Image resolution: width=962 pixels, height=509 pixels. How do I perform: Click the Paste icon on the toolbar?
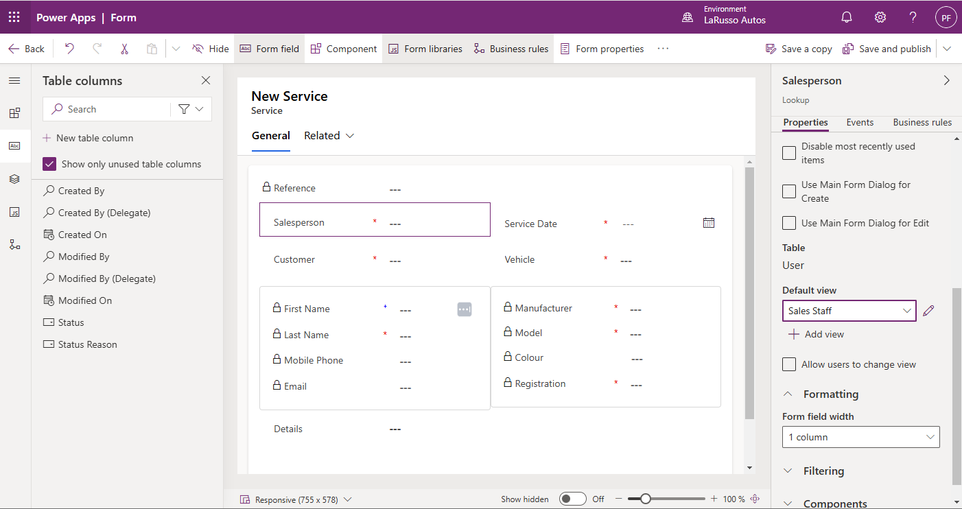click(x=150, y=48)
